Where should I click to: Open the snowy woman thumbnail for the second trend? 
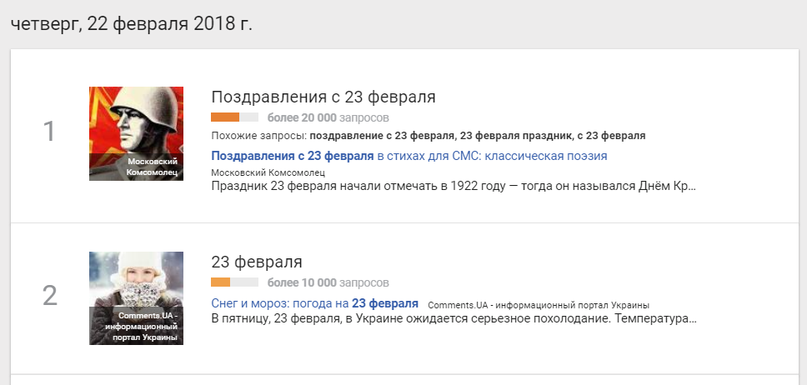[x=136, y=297]
